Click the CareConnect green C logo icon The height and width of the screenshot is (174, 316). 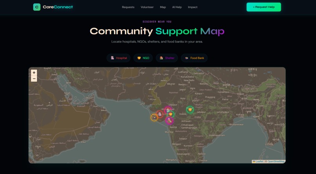[37, 7]
